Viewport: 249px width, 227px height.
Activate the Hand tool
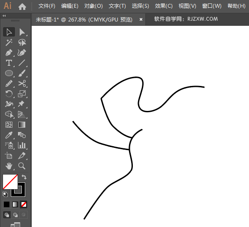pyautogui.click(x=9, y=166)
